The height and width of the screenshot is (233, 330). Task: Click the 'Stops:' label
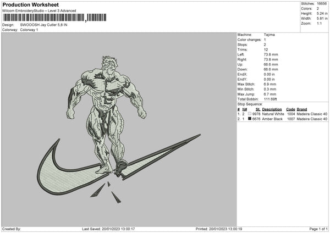242,45
